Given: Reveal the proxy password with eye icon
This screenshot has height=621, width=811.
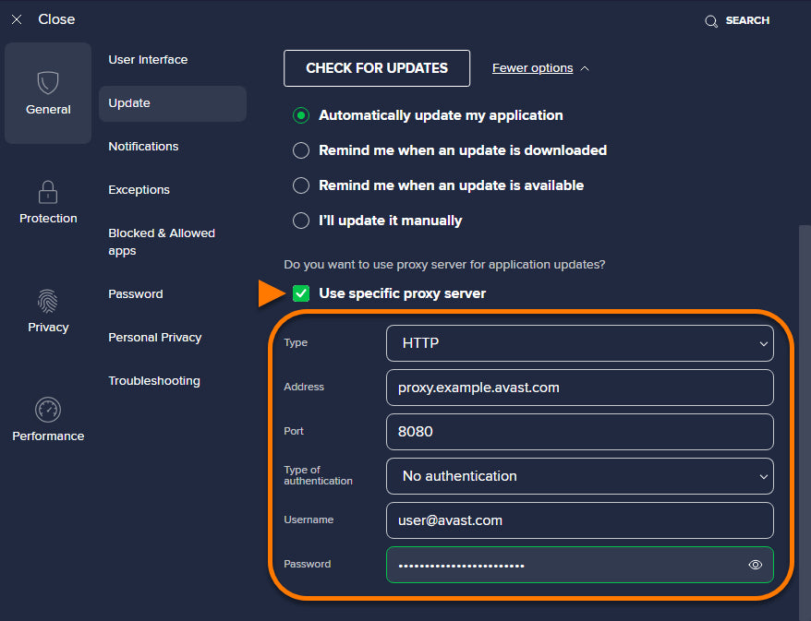Looking at the screenshot, I should 755,565.
